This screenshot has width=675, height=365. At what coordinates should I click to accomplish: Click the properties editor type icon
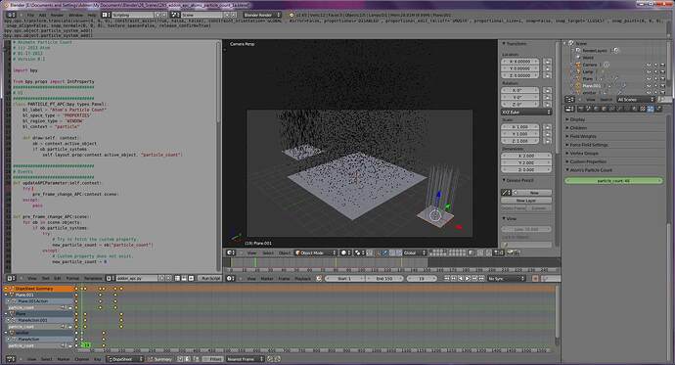(569, 109)
